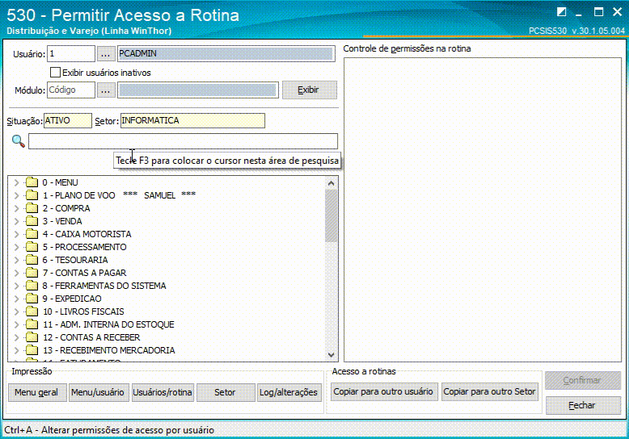Click the folder icon of 5 - PROCESSAMENTO
629x439 pixels.
pos(32,247)
